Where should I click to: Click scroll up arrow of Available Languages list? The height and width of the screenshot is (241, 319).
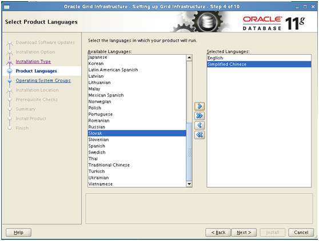(x=189, y=58)
